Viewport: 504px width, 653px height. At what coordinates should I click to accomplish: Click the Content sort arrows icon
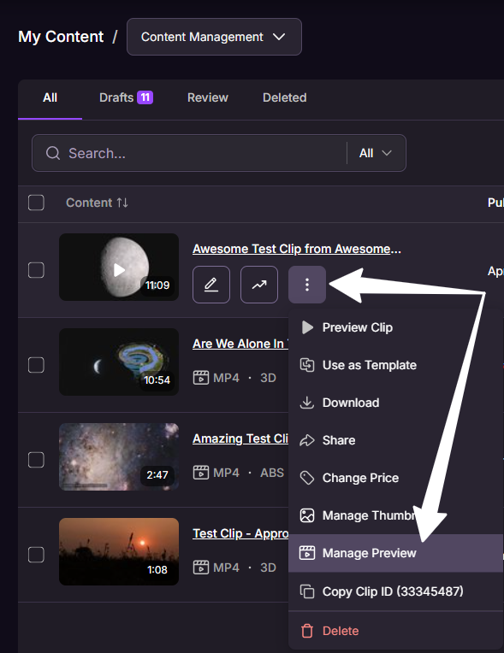(x=122, y=203)
